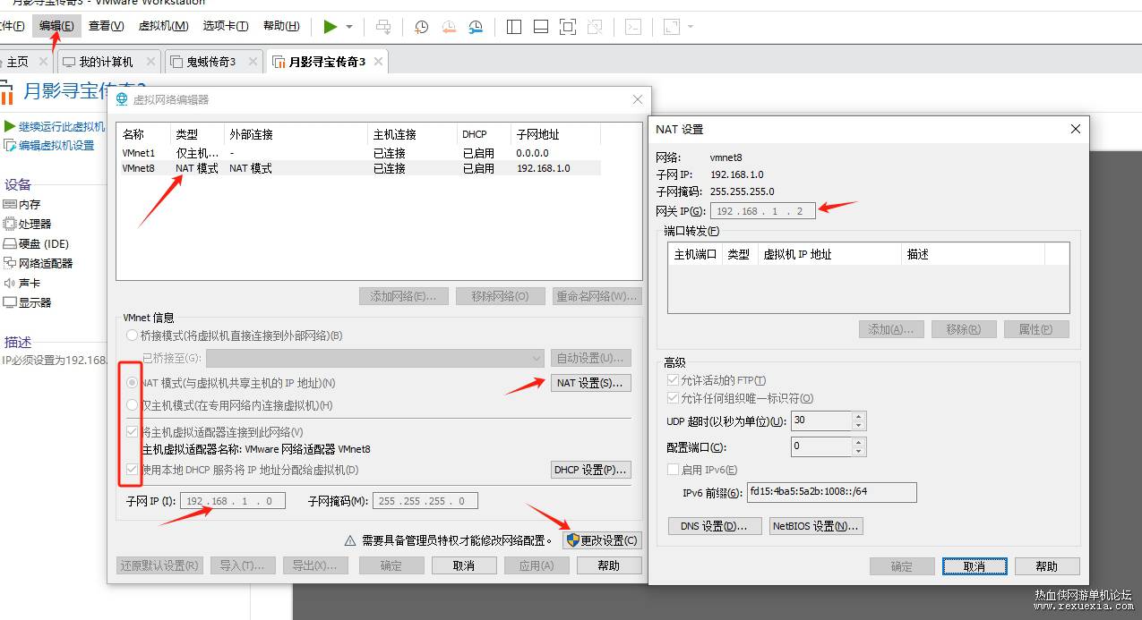Open the 查看(V) menu
The width and height of the screenshot is (1142, 620).
click(107, 26)
